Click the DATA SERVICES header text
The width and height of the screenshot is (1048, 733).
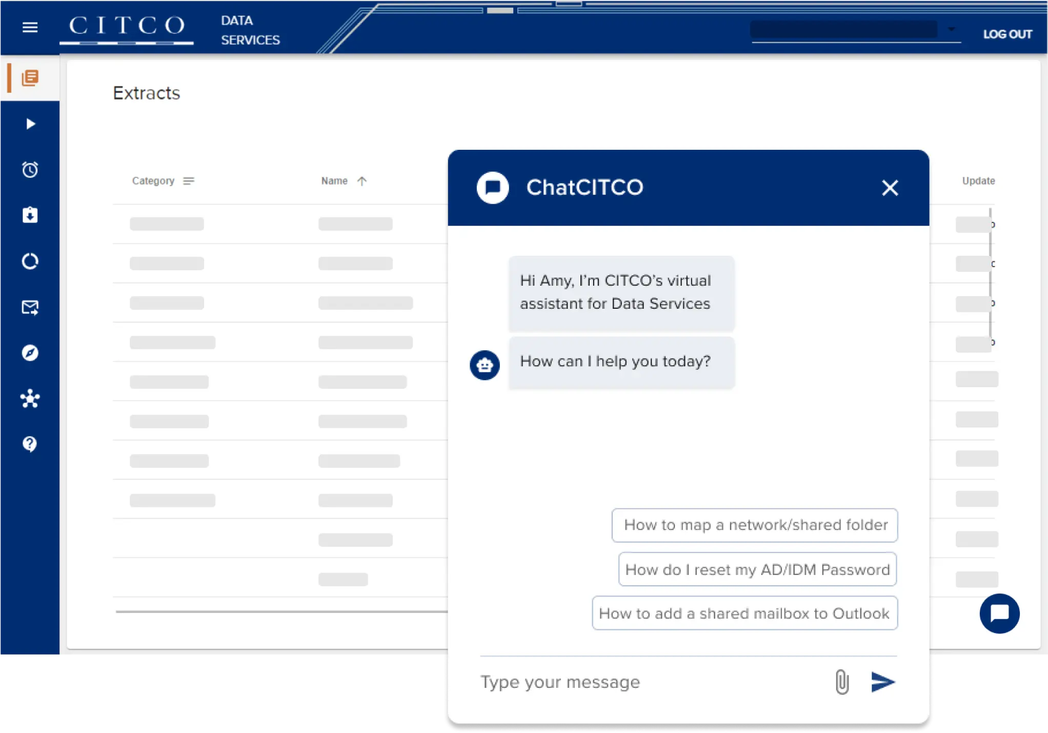[250, 30]
